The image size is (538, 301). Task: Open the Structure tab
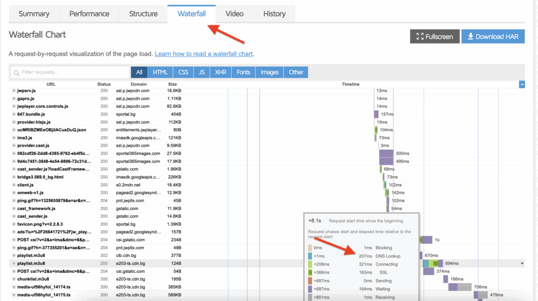[x=143, y=14]
